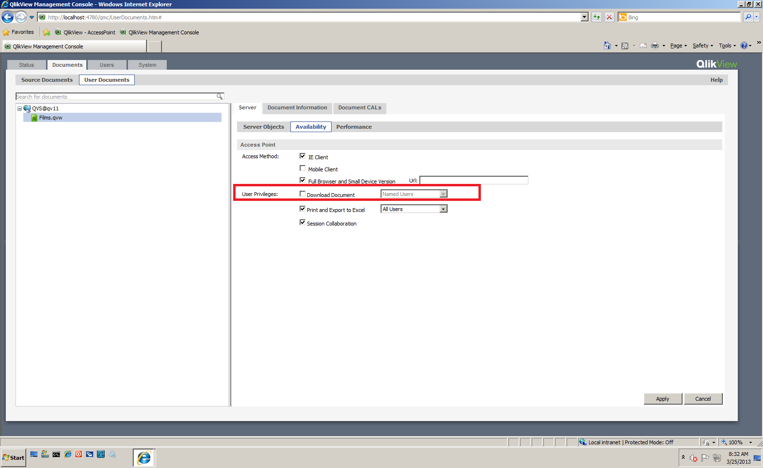Open the Document Information tab

pyautogui.click(x=297, y=108)
